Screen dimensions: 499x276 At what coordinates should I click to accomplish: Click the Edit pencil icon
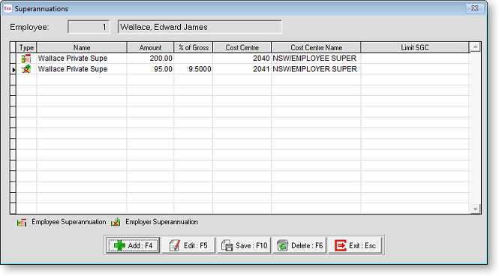tap(175, 245)
